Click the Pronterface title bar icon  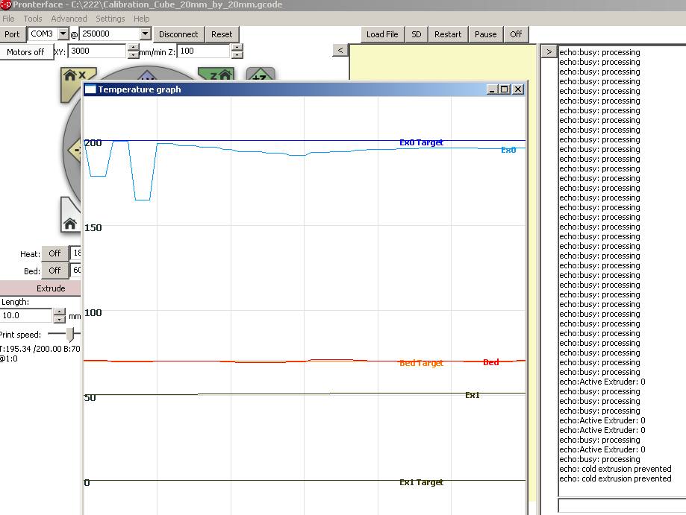click(6, 5)
